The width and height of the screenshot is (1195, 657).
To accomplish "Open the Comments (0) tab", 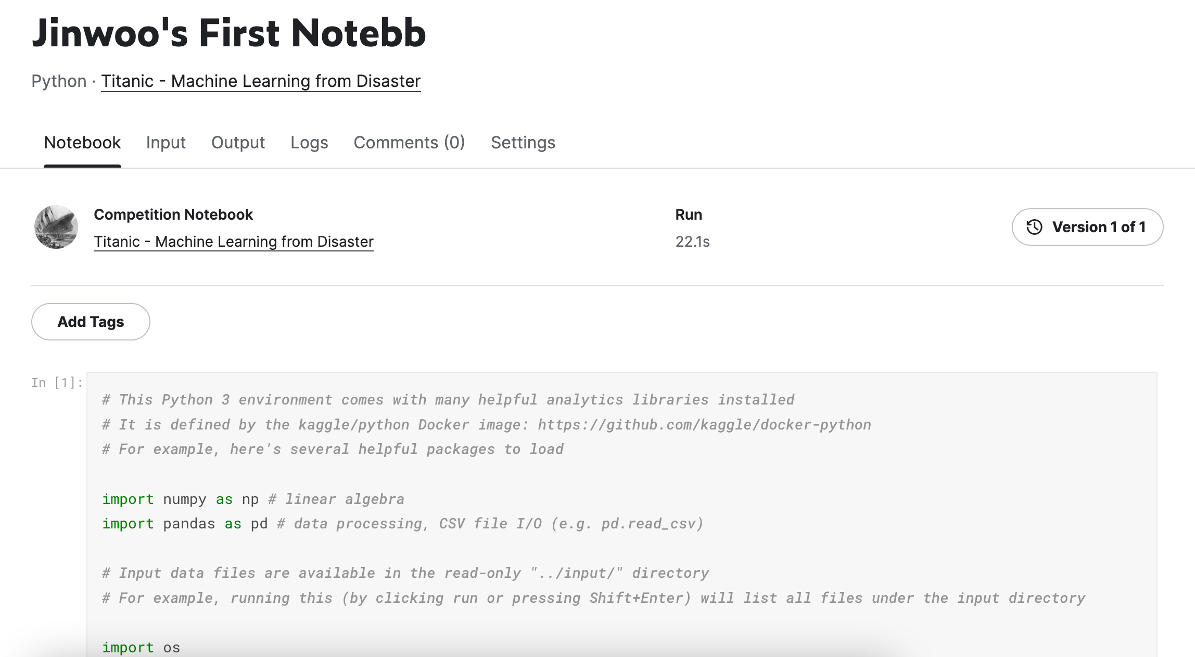I will 409,142.
